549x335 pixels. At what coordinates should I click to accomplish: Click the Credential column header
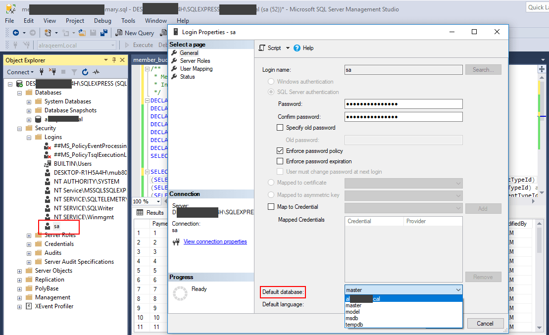click(x=374, y=221)
